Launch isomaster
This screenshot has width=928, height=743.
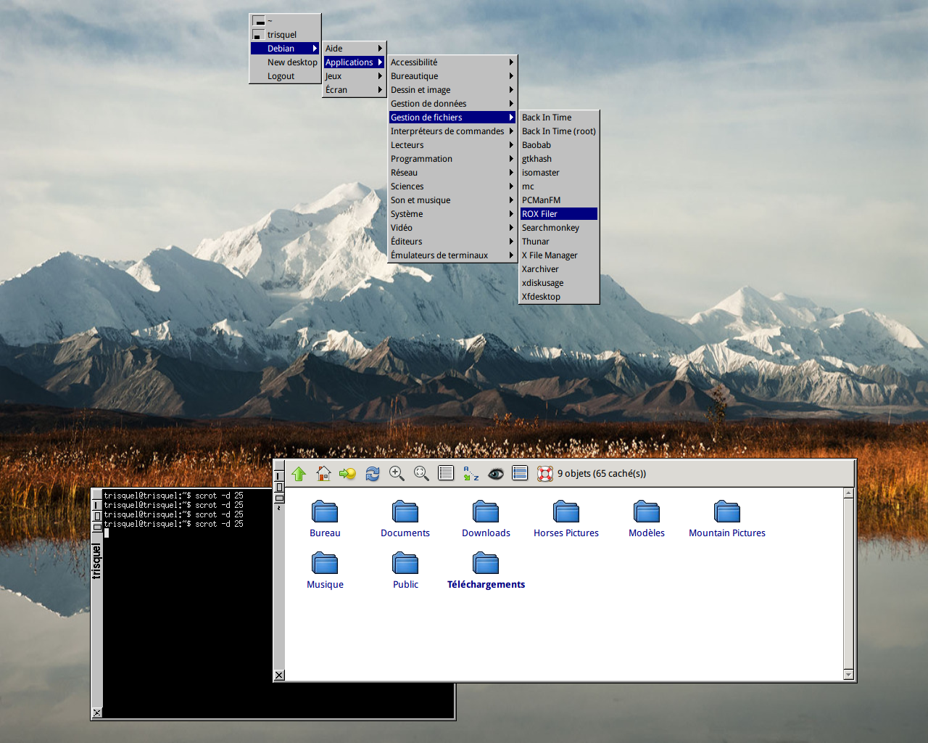pyautogui.click(x=559, y=173)
